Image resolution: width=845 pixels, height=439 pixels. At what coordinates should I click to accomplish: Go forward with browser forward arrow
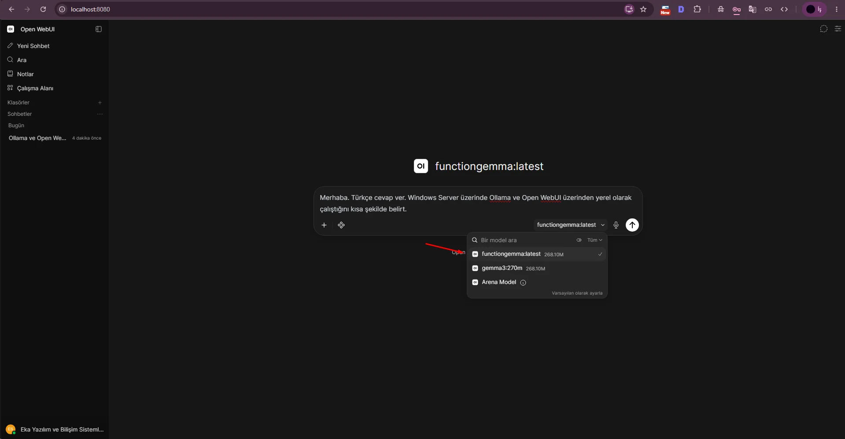pyautogui.click(x=27, y=9)
